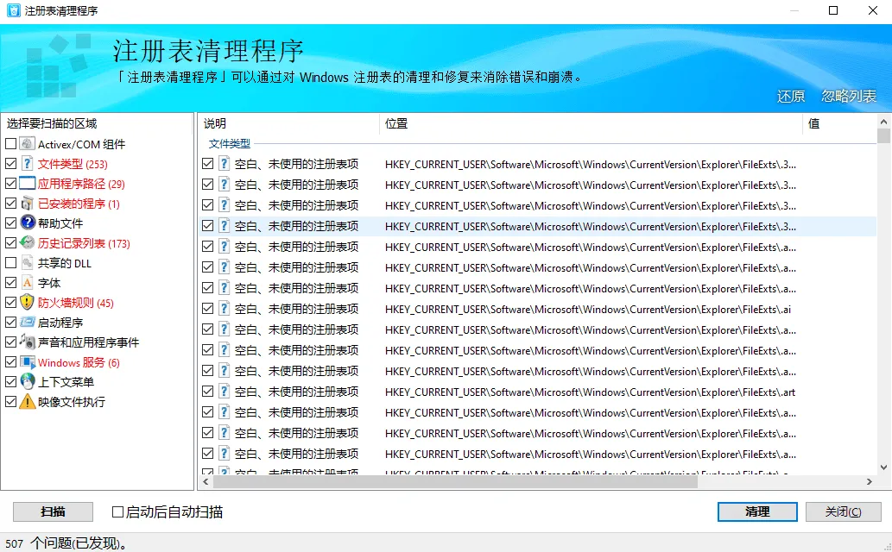The image size is (892, 552).
Task: Click the Windows 服务 icon
Action: [x=28, y=361]
